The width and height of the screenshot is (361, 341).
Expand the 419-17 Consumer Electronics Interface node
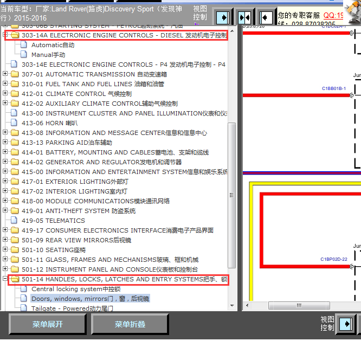tap(5, 230)
